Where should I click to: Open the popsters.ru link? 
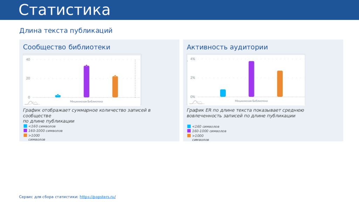pyautogui.click(x=97, y=197)
